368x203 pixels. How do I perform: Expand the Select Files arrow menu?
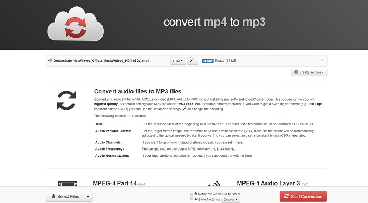click(x=88, y=197)
